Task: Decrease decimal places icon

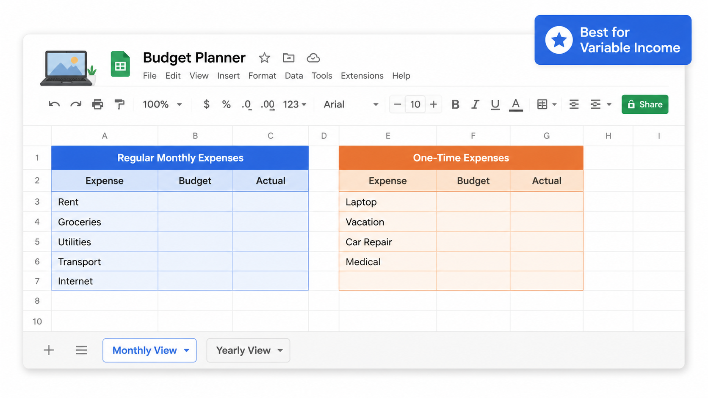Action: [246, 104]
